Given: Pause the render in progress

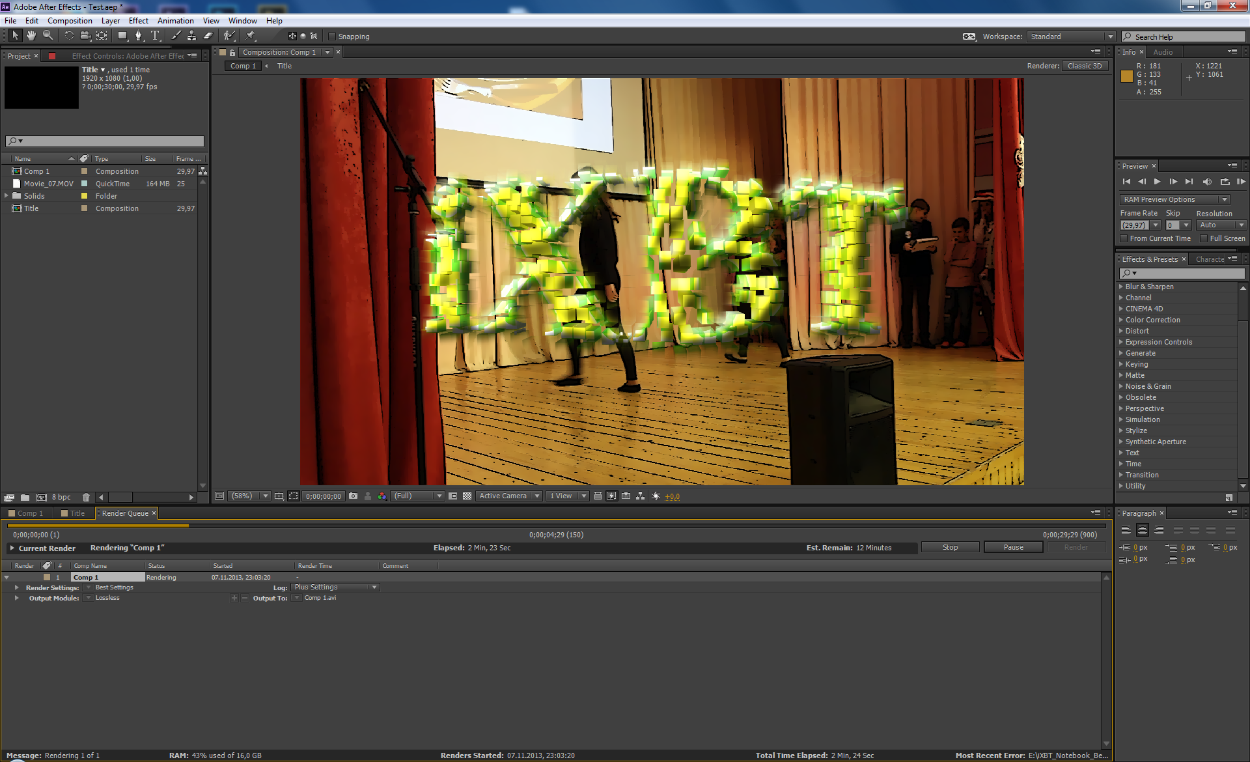Looking at the screenshot, I should [1012, 547].
